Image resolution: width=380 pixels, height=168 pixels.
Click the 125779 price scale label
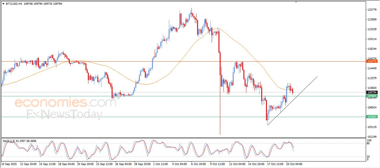(372, 10)
